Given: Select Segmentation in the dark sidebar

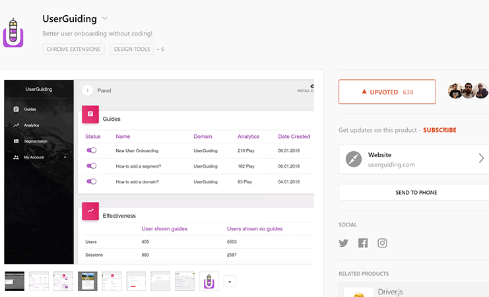Looking at the screenshot, I should (x=36, y=141).
